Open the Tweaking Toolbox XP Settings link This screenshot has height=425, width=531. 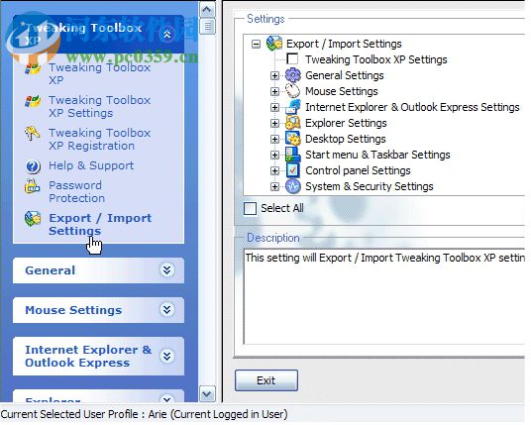pos(99,107)
